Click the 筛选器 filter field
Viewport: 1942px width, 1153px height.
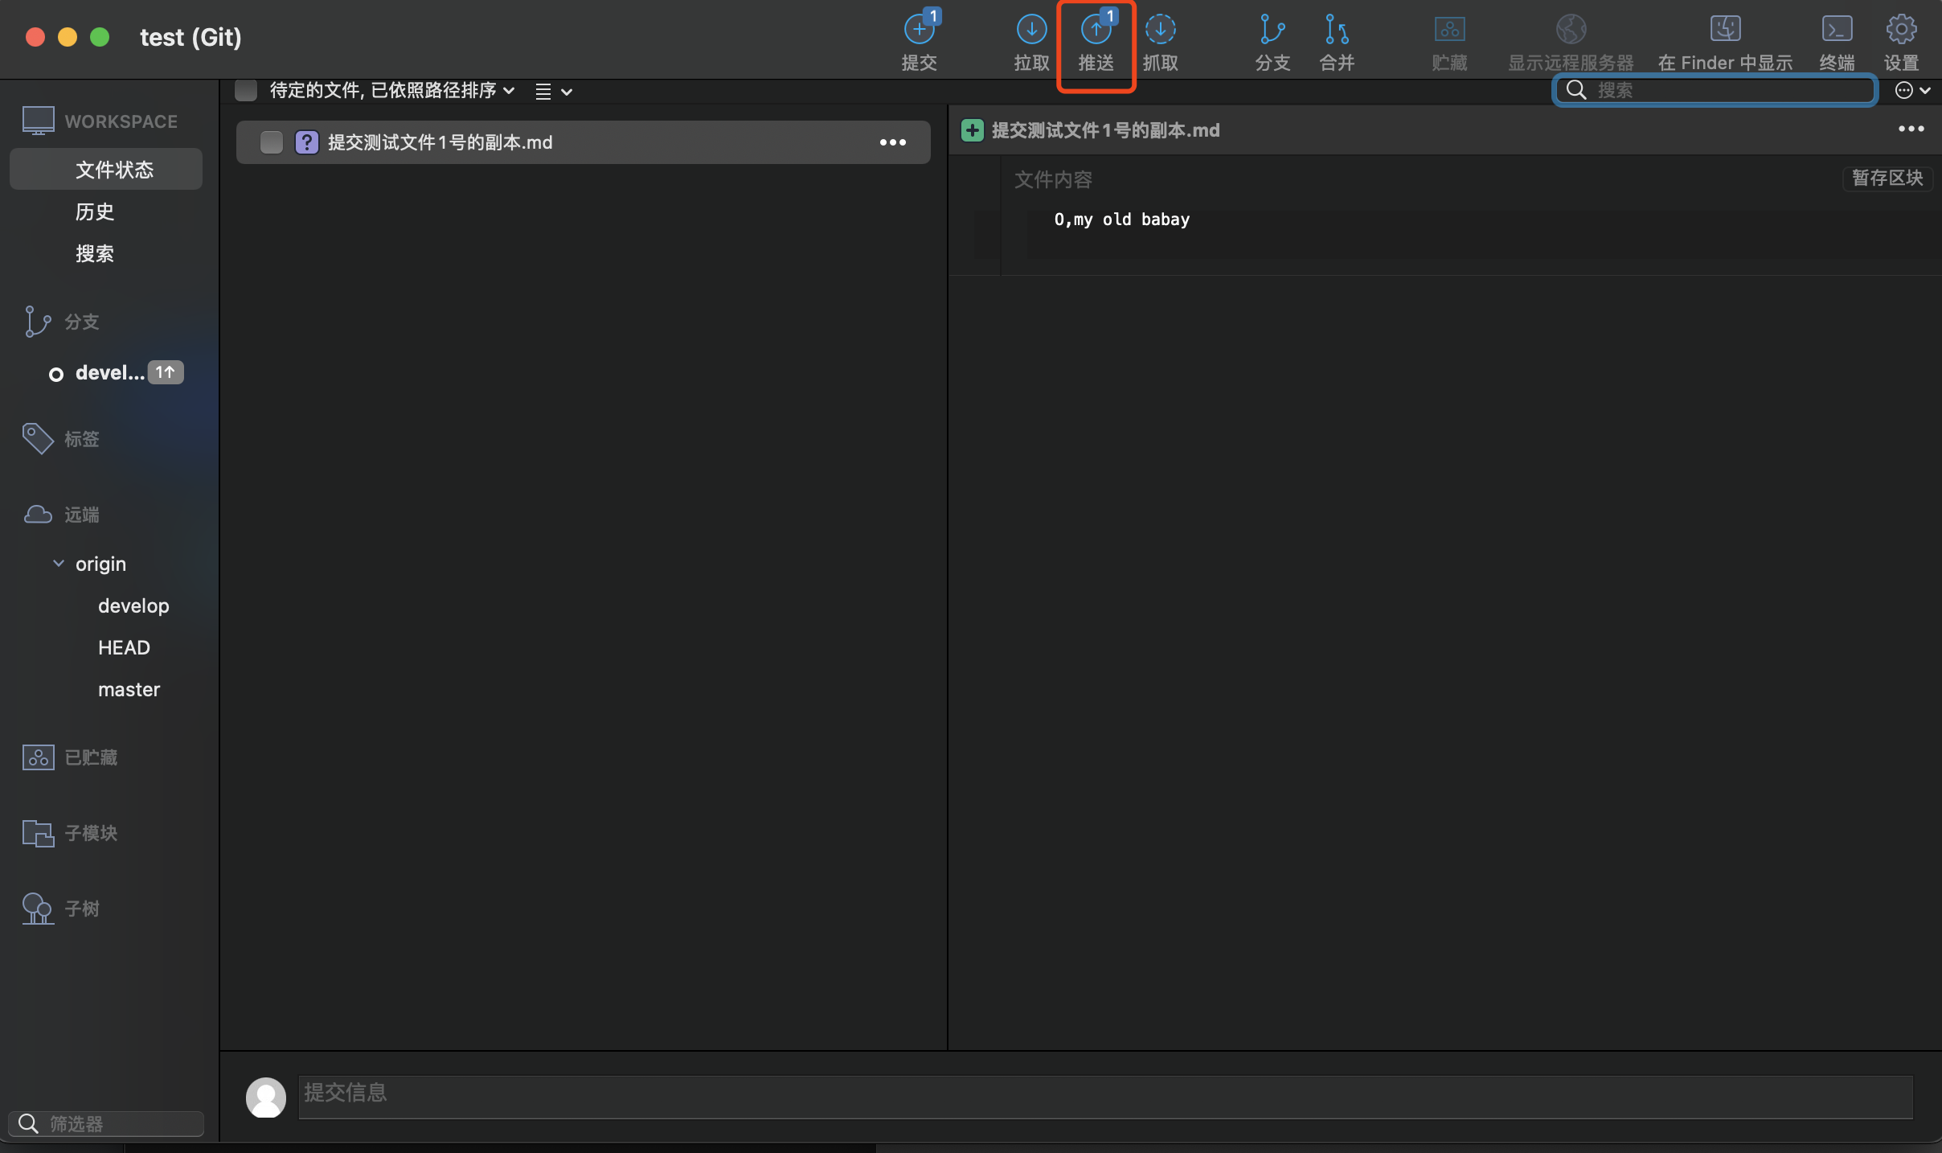[x=106, y=1123]
